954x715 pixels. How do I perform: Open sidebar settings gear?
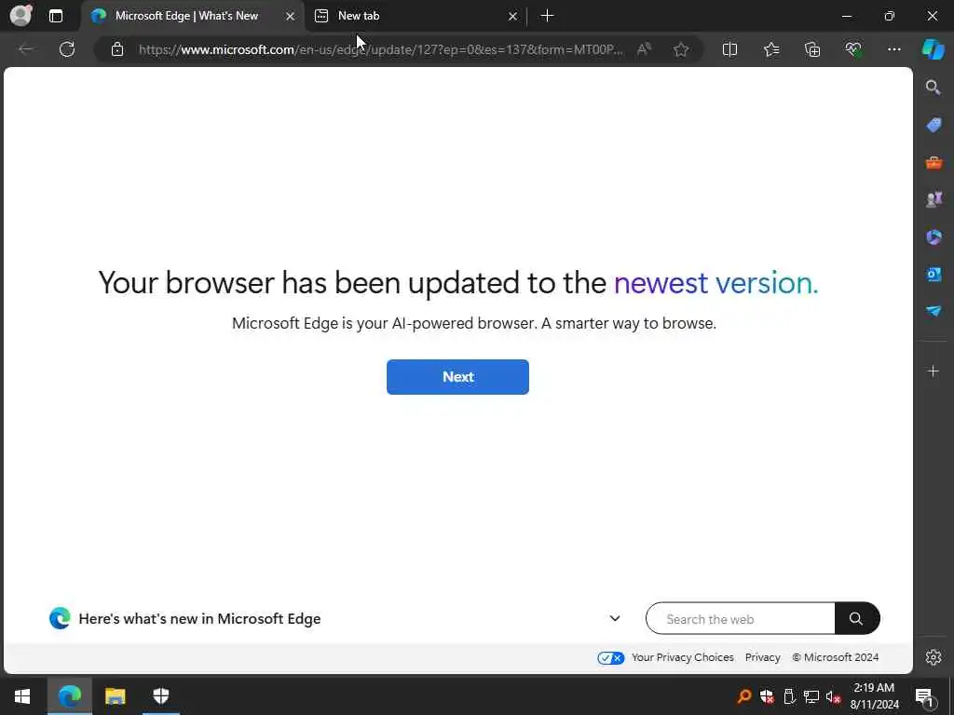[x=934, y=657]
